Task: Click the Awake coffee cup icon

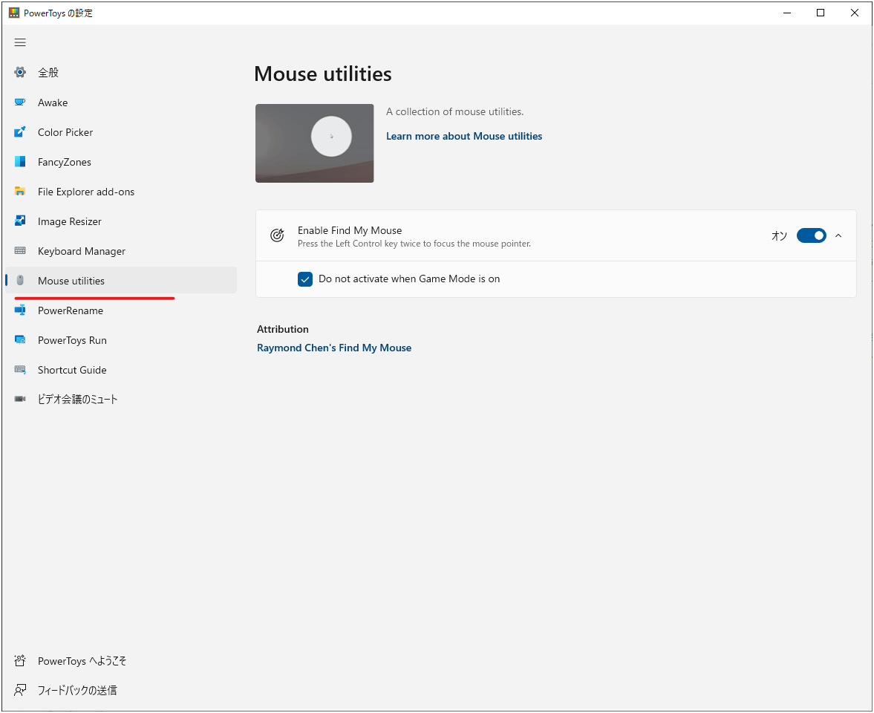Action: [x=20, y=102]
